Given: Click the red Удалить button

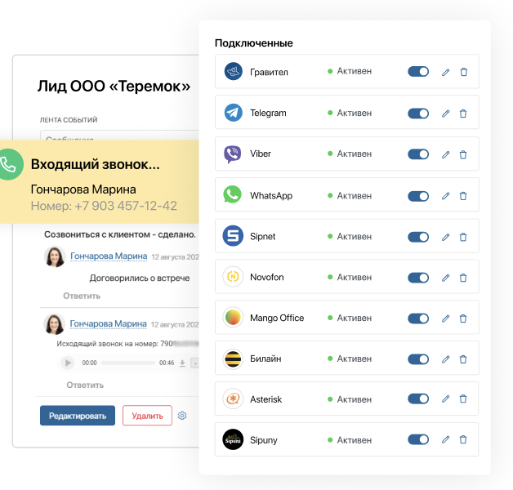Looking at the screenshot, I should pyautogui.click(x=147, y=416).
